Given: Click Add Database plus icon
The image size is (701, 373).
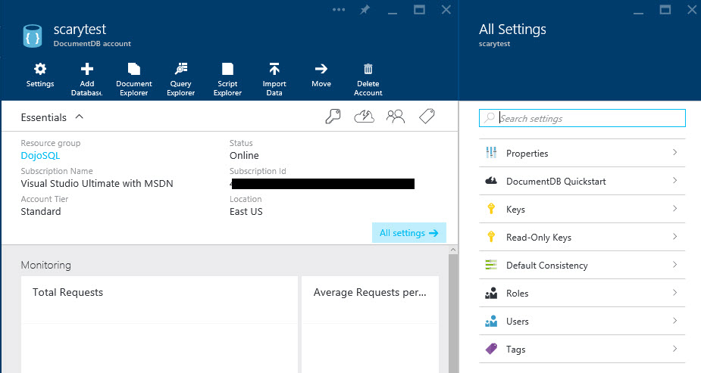Looking at the screenshot, I should [86, 69].
